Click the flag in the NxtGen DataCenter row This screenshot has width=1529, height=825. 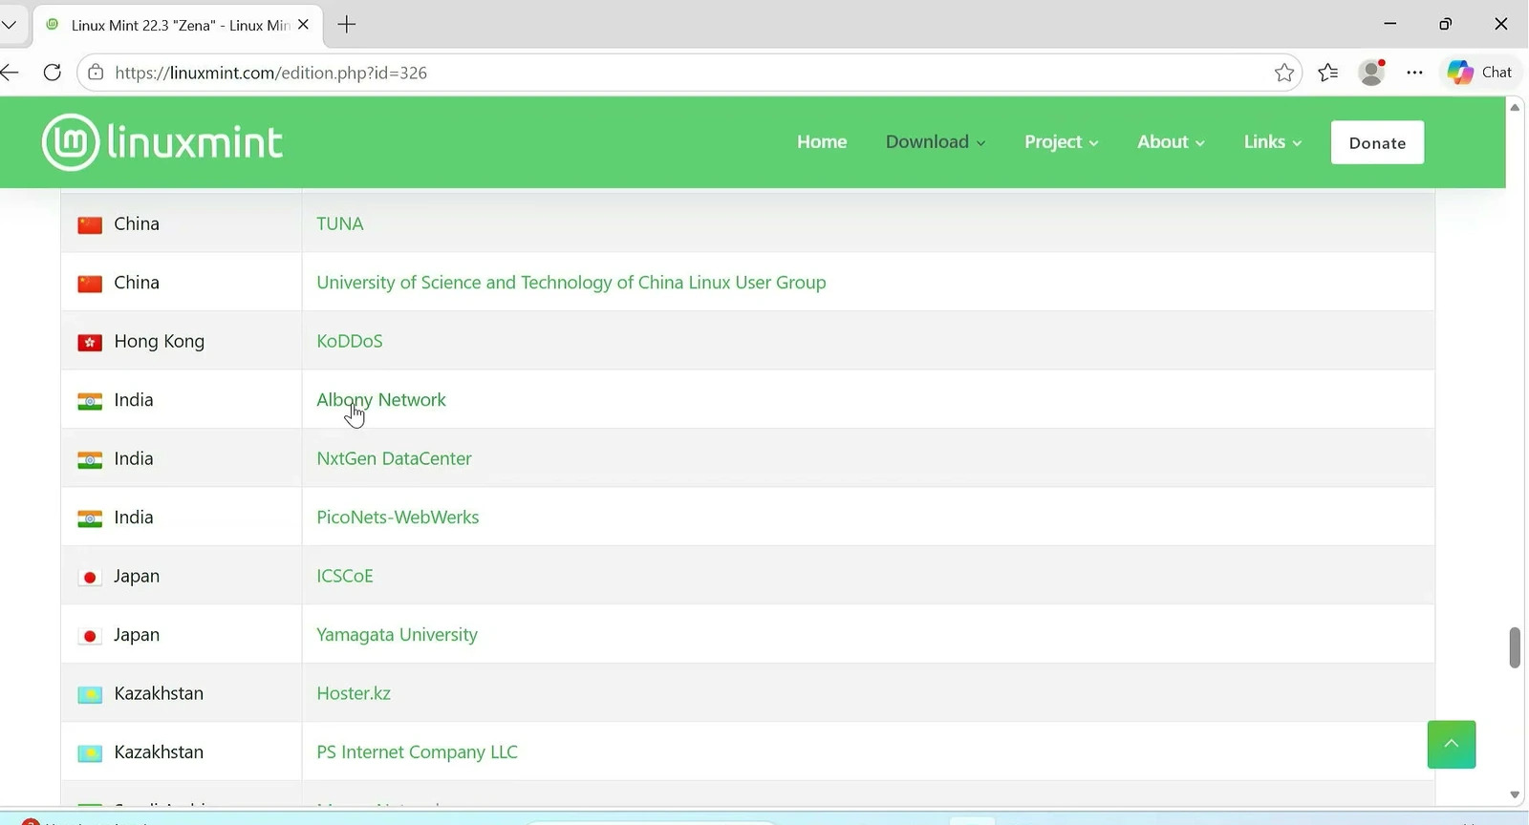point(90,460)
